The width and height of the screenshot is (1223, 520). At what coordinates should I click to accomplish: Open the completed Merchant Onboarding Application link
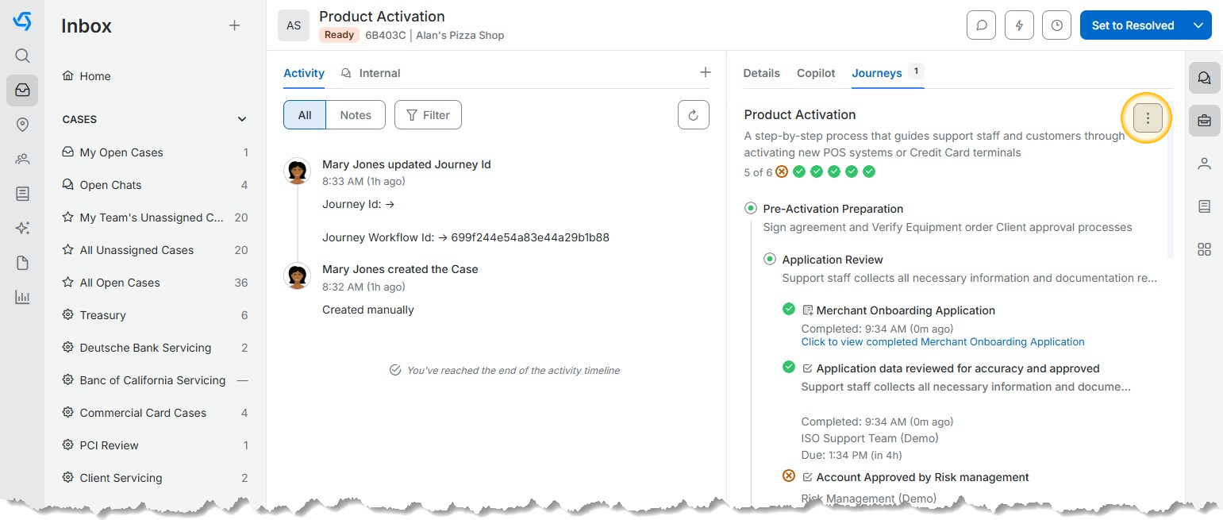point(942,342)
